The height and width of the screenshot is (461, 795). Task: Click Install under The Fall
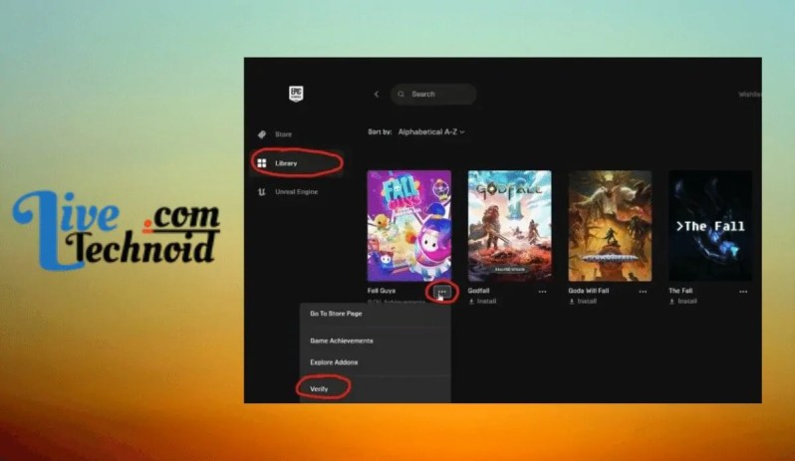click(x=683, y=302)
